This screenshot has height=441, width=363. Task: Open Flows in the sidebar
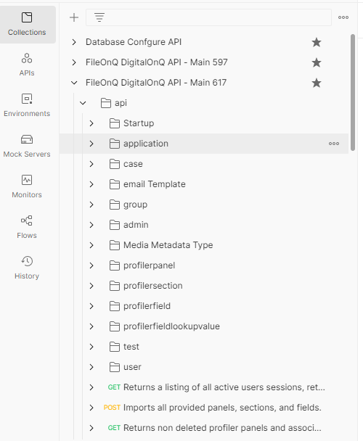[27, 227]
